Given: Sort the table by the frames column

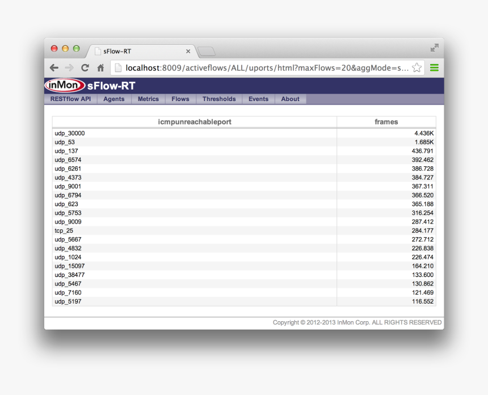Looking at the screenshot, I should click(x=386, y=121).
